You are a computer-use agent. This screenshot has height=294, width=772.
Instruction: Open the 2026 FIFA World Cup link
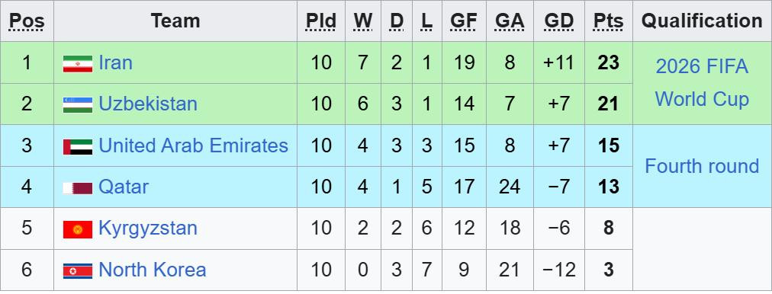tap(702, 82)
